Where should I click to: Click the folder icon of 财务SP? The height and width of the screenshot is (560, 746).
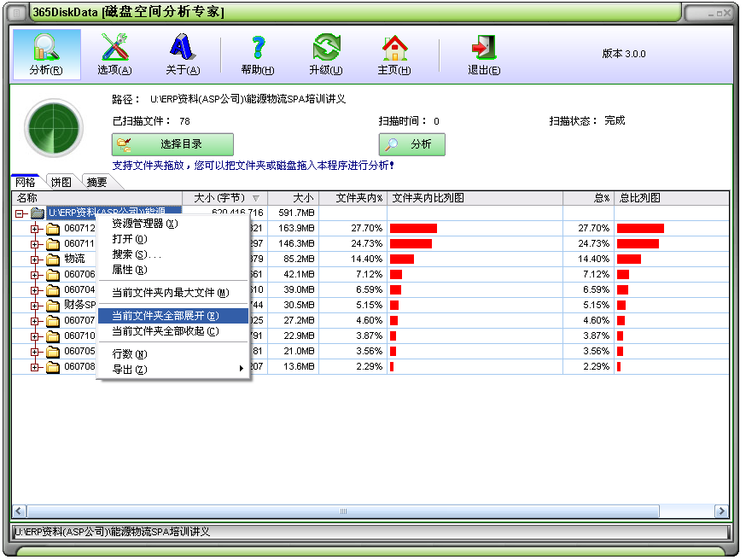53,306
